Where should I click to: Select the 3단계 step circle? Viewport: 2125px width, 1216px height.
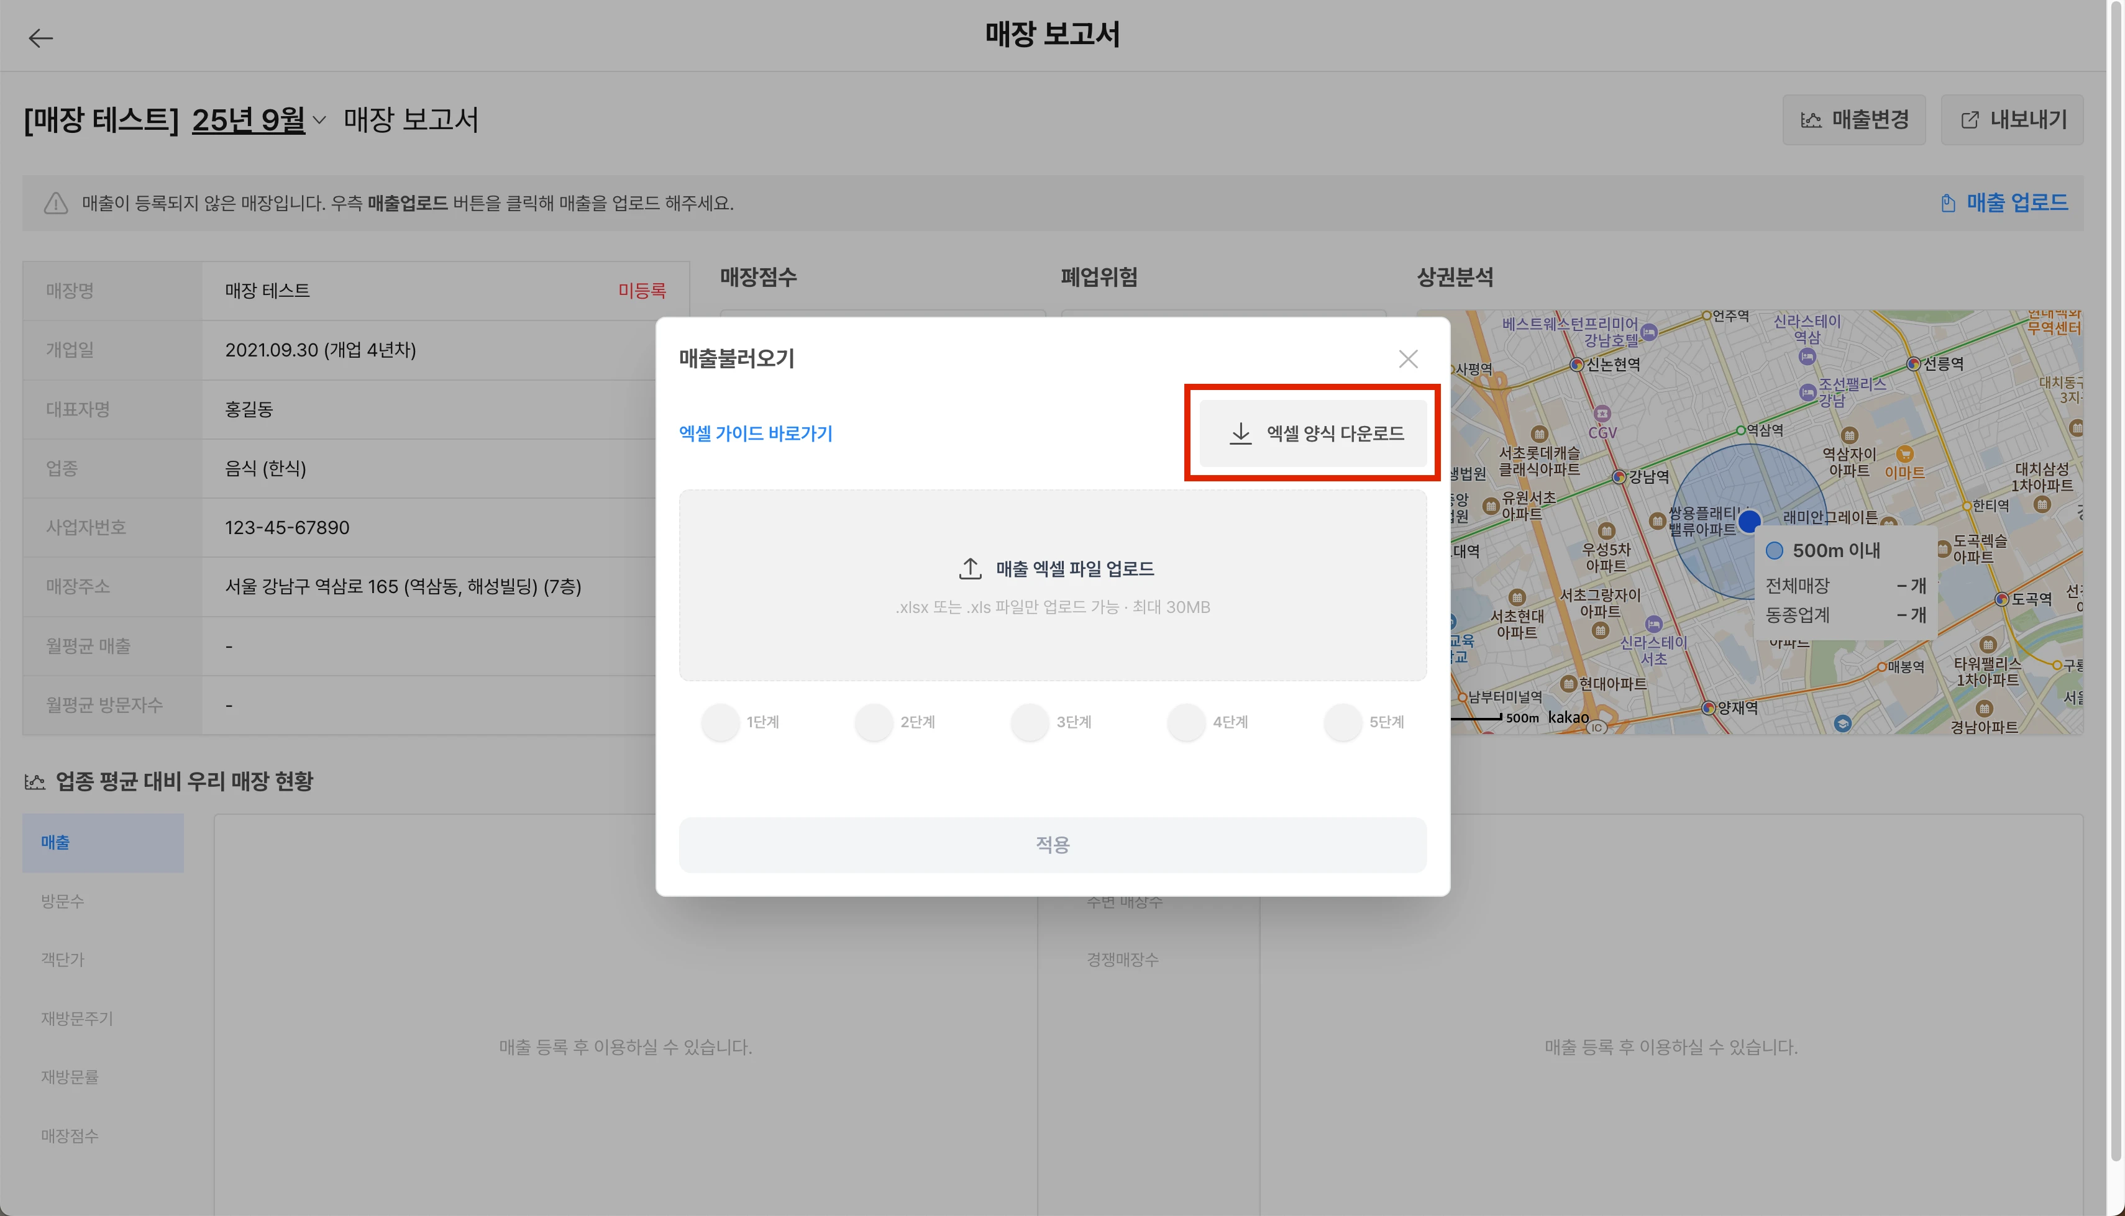1030,722
